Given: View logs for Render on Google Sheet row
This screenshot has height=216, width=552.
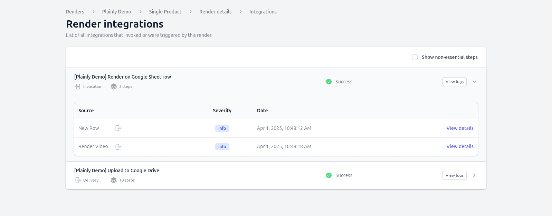Looking at the screenshot, I should (x=455, y=82).
